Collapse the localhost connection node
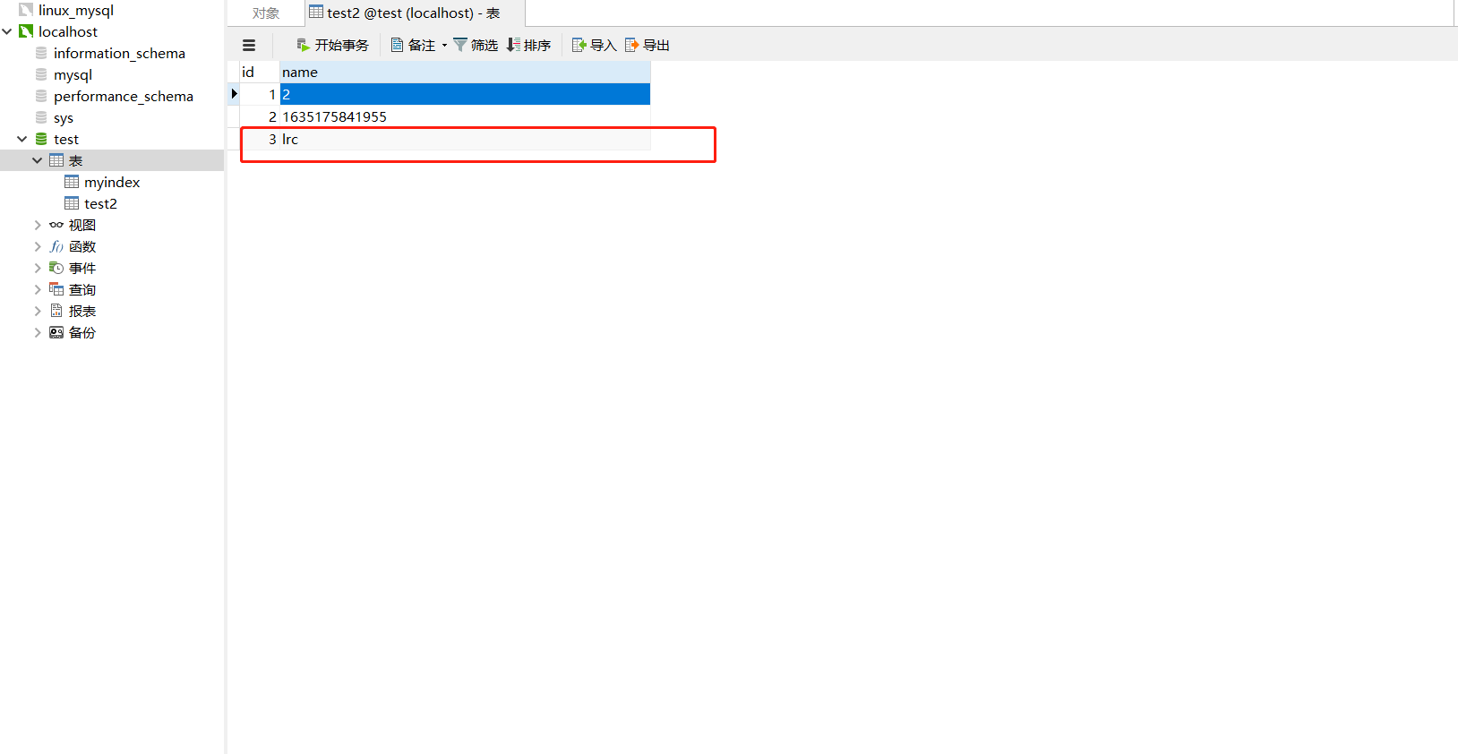The width and height of the screenshot is (1458, 754). [x=7, y=31]
